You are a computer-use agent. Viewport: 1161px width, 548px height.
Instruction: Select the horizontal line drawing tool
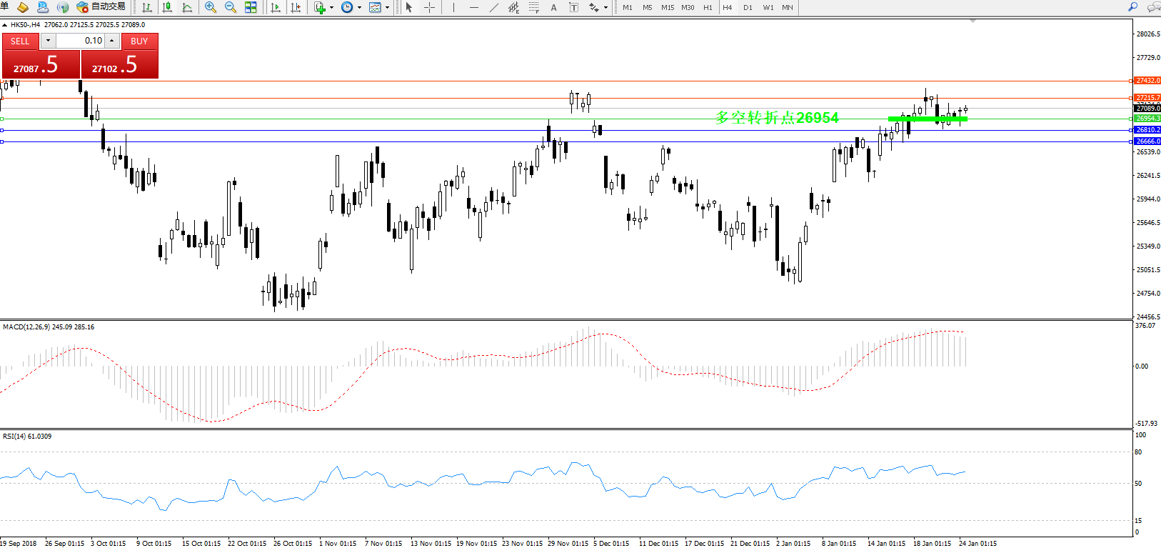[473, 7]
